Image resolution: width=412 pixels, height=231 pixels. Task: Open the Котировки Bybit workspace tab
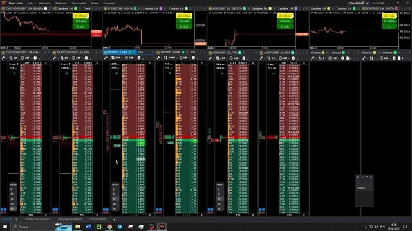point(70,219)
